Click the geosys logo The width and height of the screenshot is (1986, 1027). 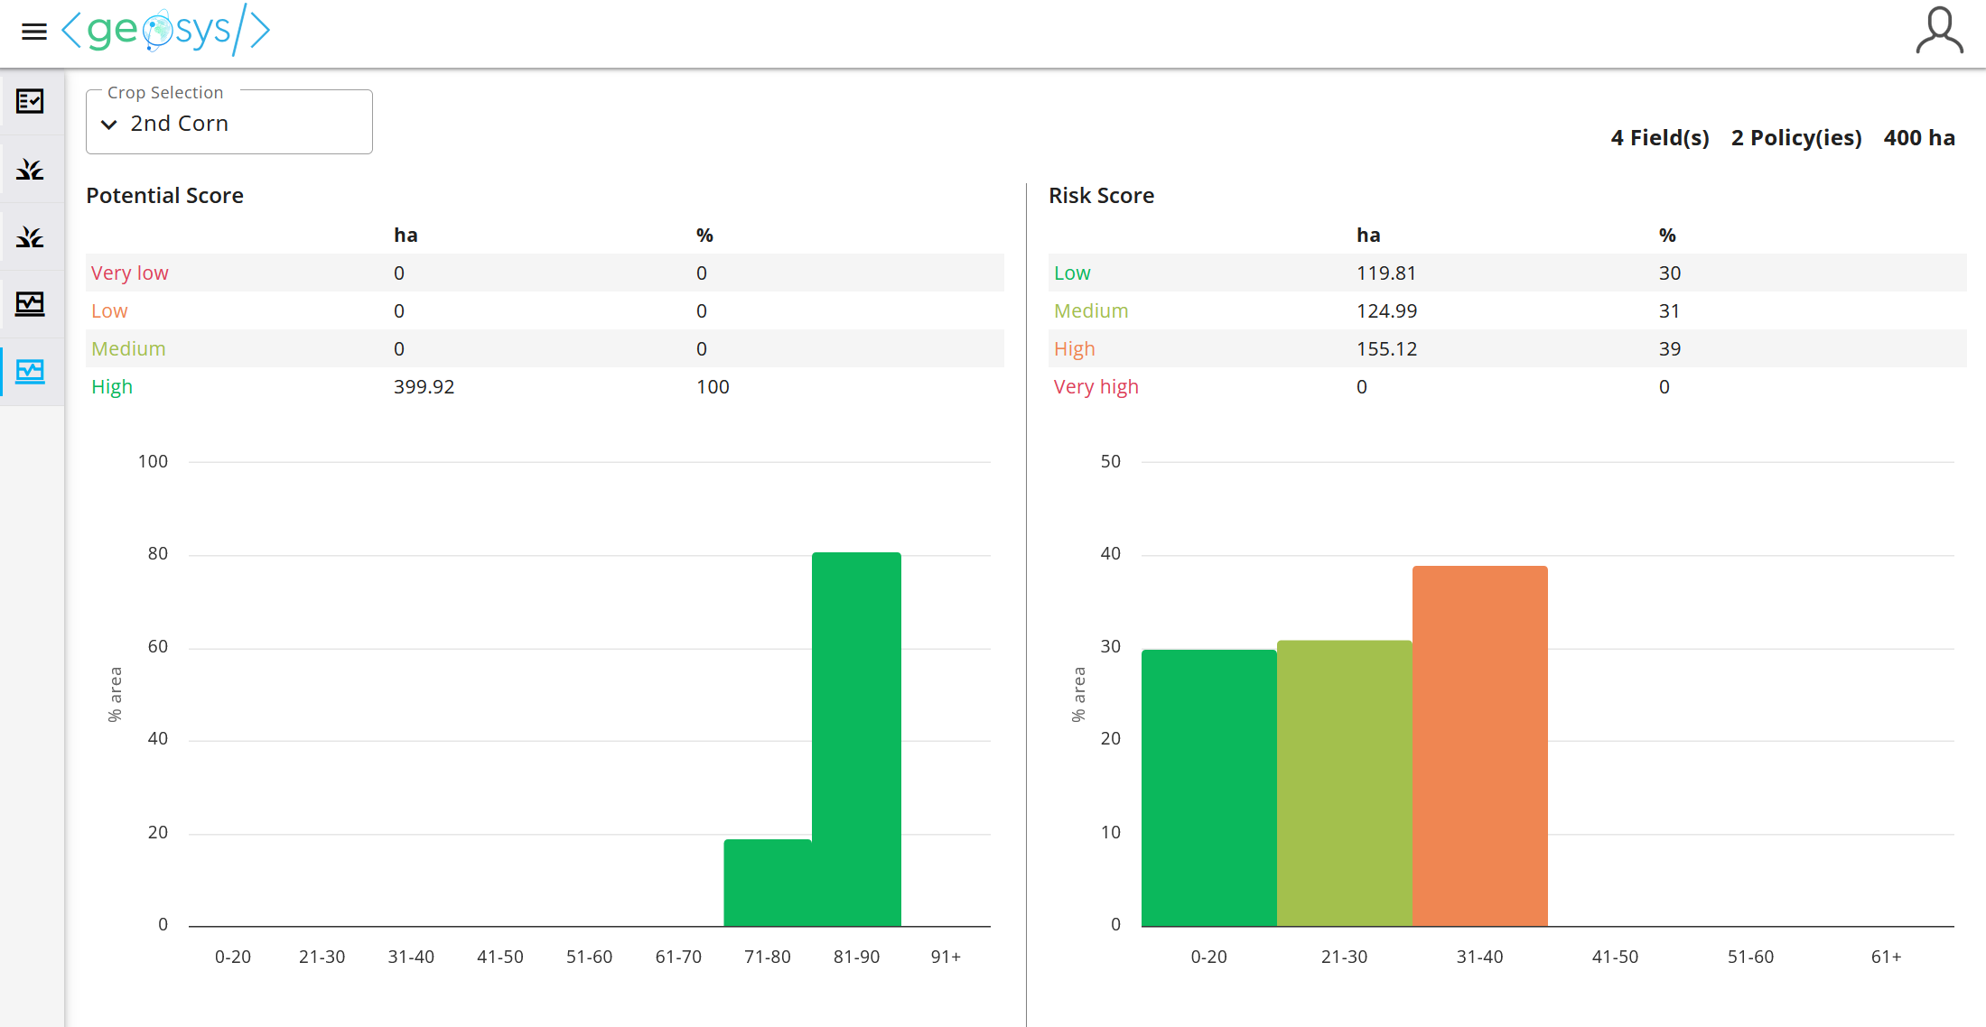click(x=165, y=32)
